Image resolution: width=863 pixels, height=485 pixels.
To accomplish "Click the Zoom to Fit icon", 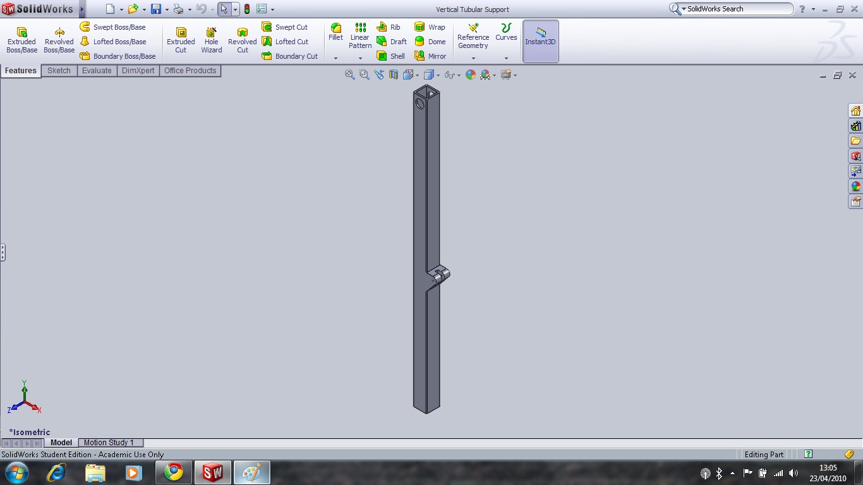I will click(x=349, y=75).
